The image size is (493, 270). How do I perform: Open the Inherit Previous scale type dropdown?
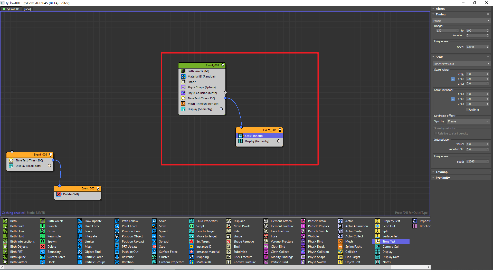tap(461, 64)
